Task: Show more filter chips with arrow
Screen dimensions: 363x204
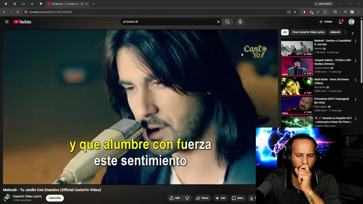Action: [353, 33]
